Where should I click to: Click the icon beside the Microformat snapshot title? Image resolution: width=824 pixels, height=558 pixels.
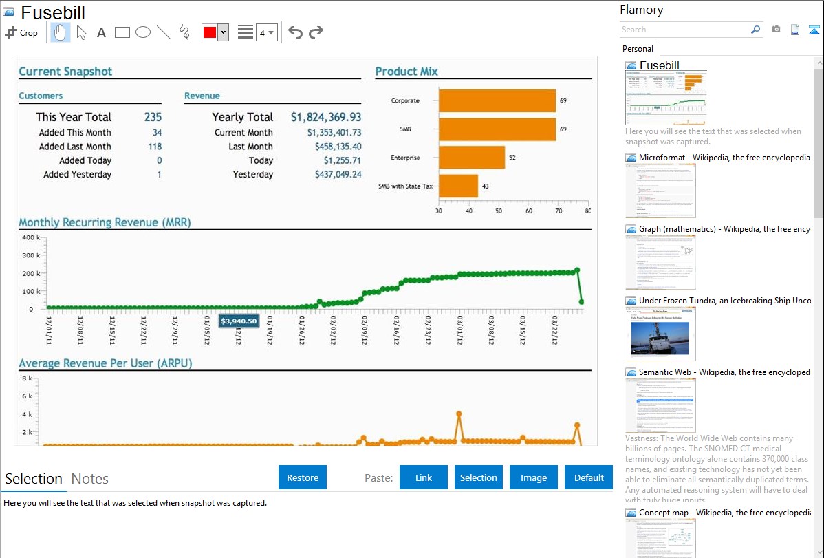[x=631, y=158]
